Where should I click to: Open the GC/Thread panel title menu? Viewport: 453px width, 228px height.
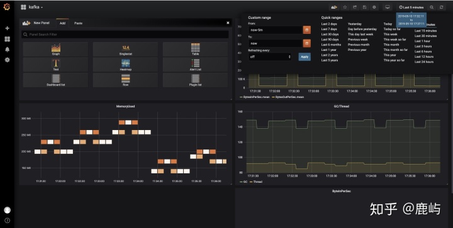click(341, 106)
